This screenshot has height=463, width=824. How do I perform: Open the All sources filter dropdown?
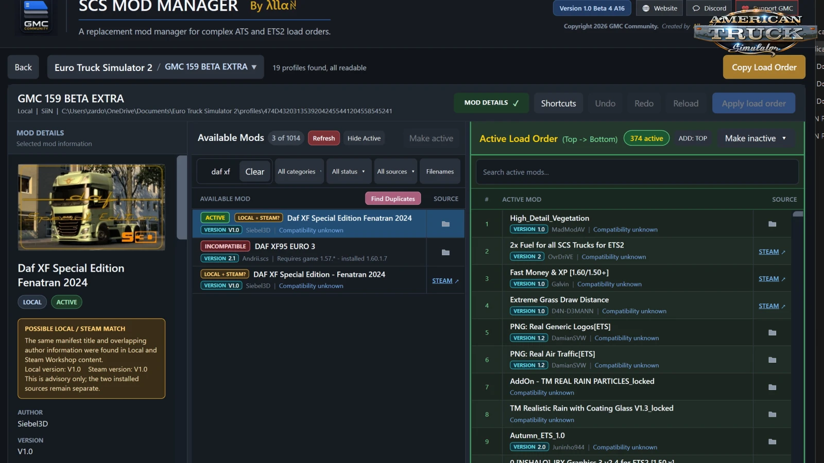(396, 171)
